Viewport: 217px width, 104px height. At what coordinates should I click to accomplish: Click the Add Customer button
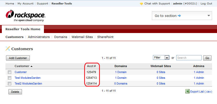(x=18, y=58)
